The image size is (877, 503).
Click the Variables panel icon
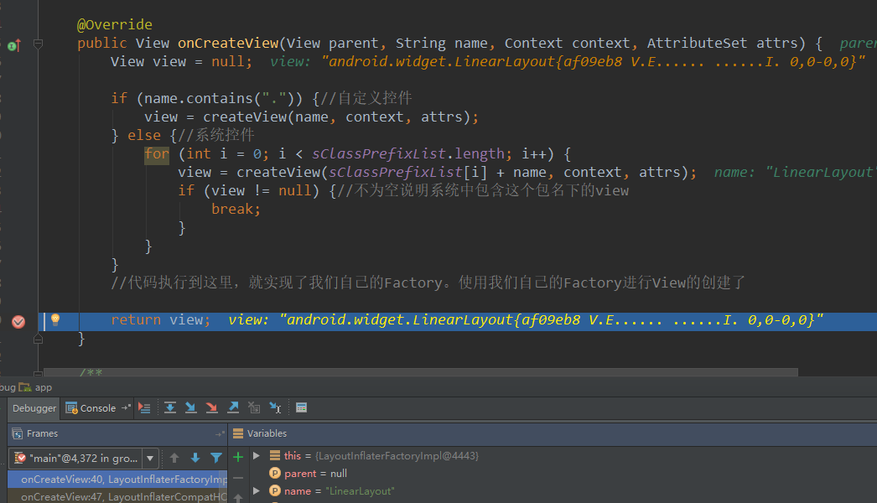[x=238, y=433]
